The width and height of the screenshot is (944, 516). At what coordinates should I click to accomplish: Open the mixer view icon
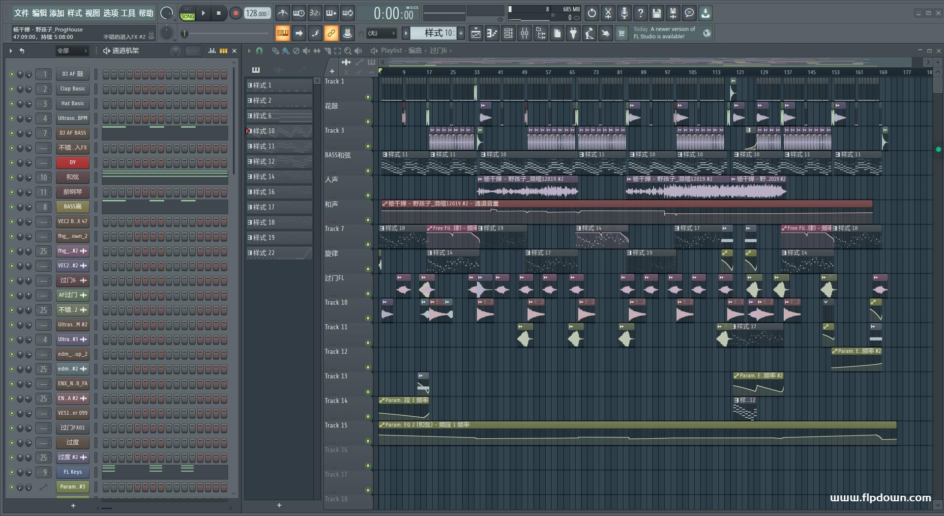525,33
